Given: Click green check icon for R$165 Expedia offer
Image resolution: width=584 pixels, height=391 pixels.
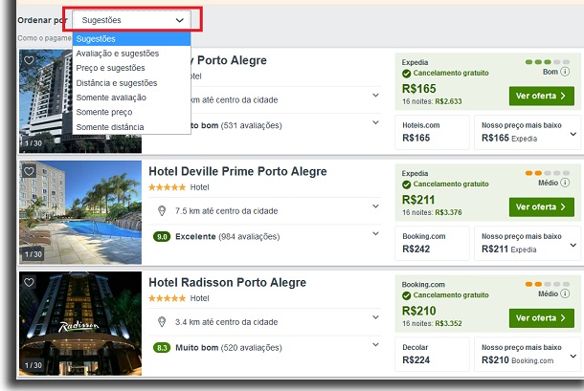Looking at the screenshot, I should click(406, 74).
